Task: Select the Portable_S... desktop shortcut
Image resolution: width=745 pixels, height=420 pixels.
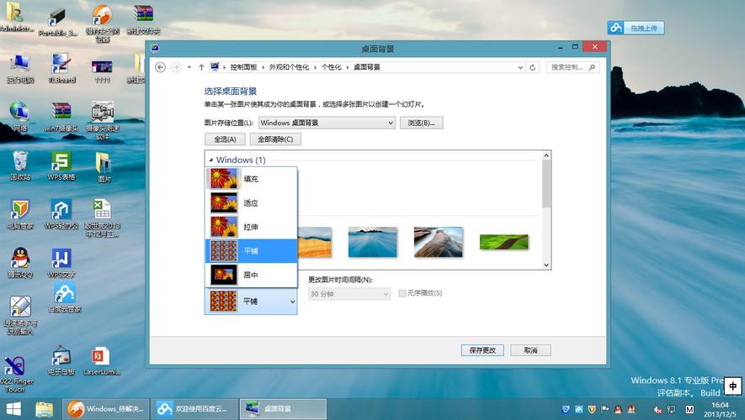Action: click(x=58, y=22)
